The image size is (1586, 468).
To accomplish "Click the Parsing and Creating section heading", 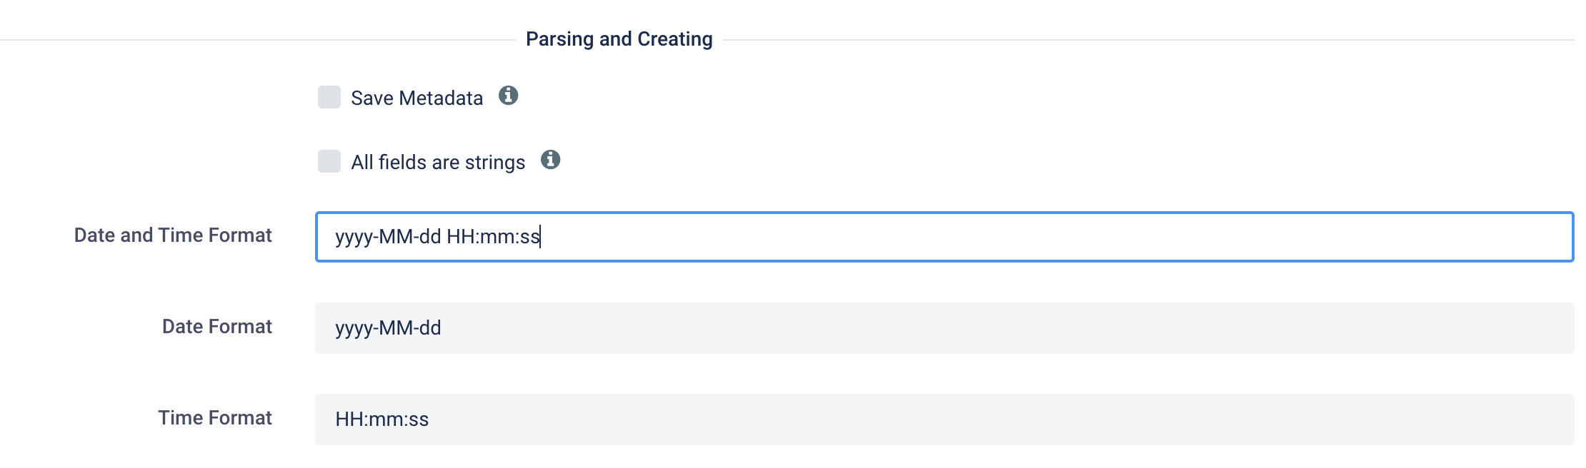I will [619, 39].
